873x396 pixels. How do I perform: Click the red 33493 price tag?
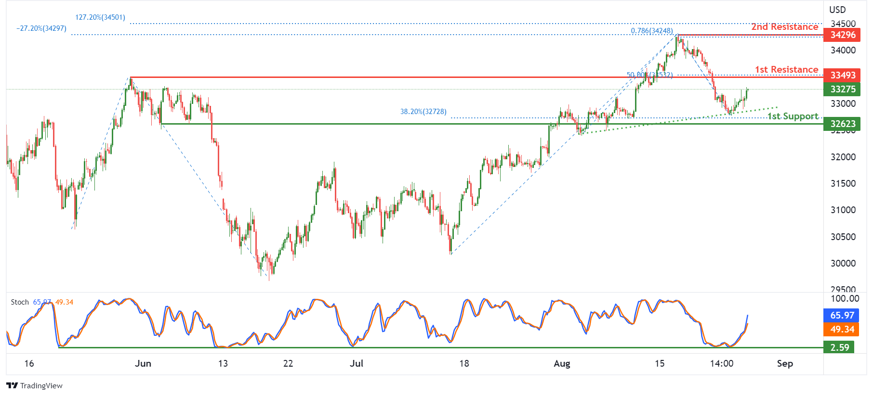click(x=842, y=76)
